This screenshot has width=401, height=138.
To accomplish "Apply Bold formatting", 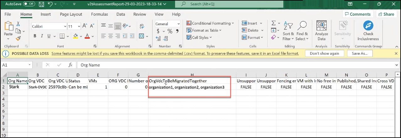I will click(x=35, y=36).
